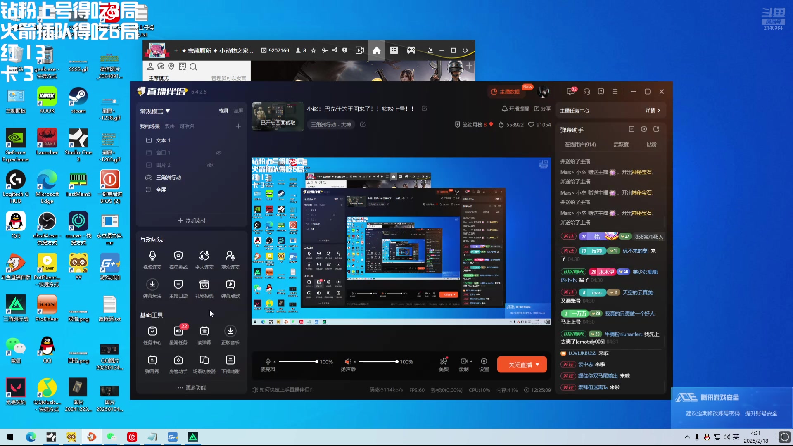Open 弹幕秀 danmaku show
This screenshot has height=446, width=793.
point(152,364)
